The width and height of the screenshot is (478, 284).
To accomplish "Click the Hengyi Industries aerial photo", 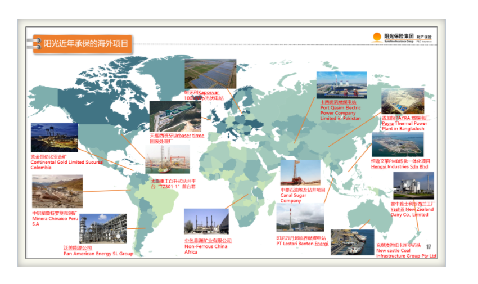I will 398,145.
